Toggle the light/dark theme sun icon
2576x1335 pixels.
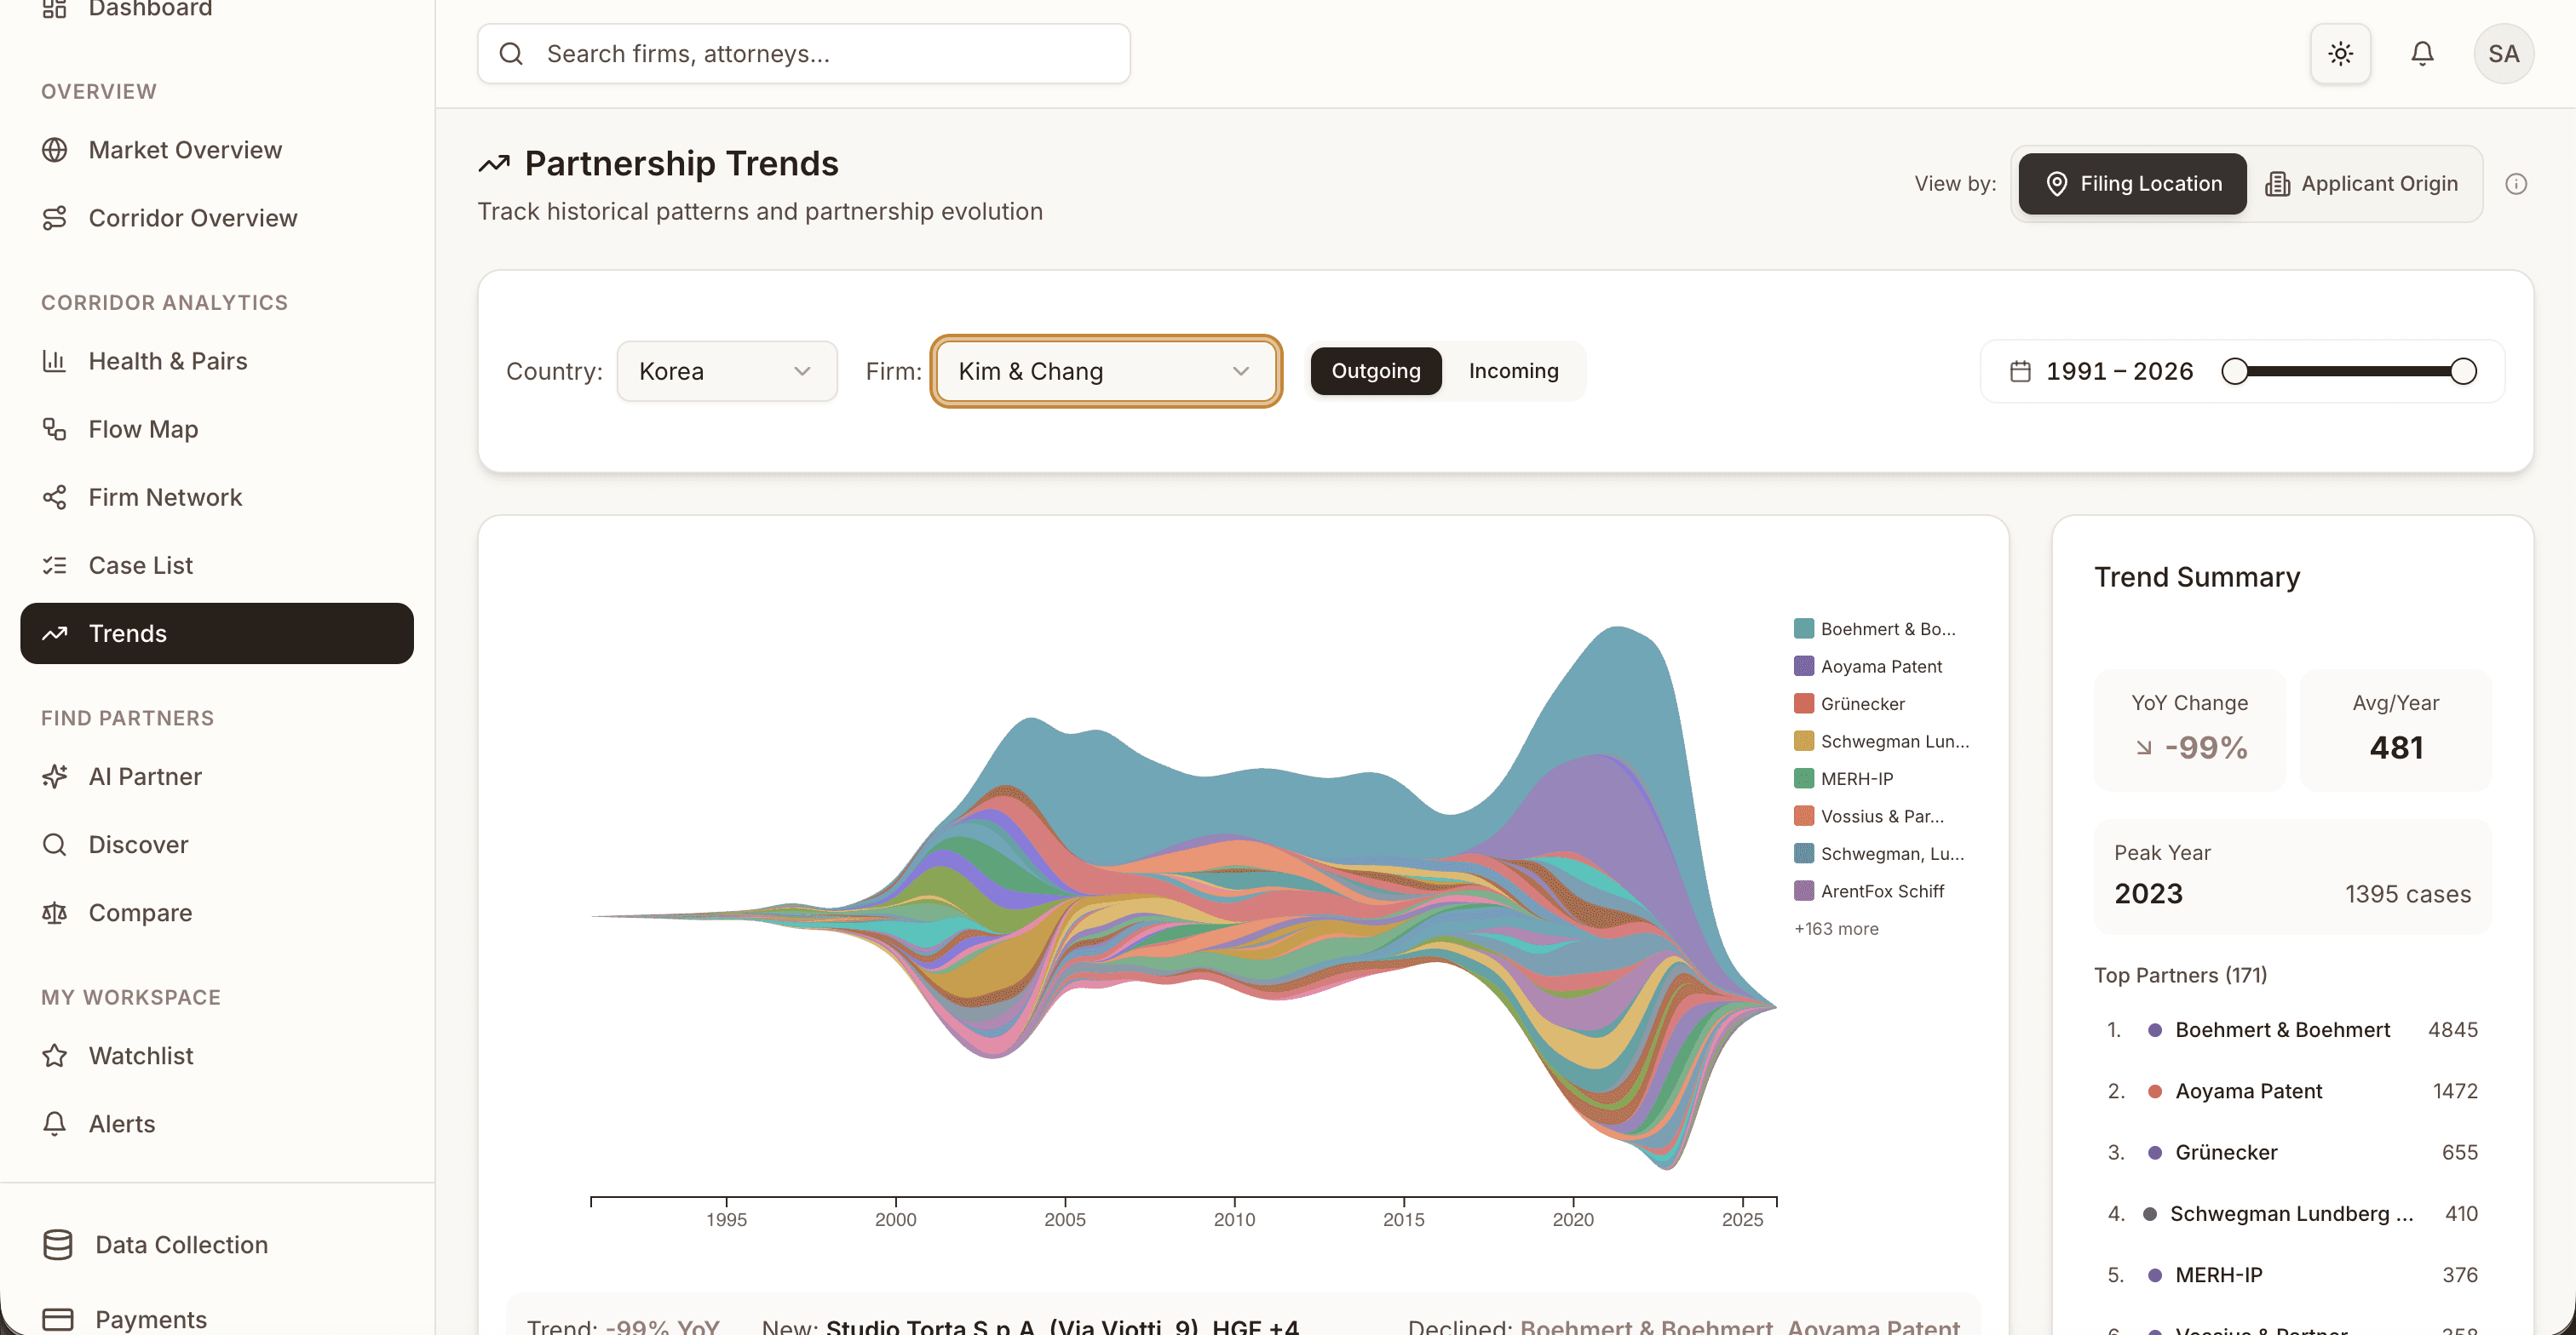(2340, 54)
